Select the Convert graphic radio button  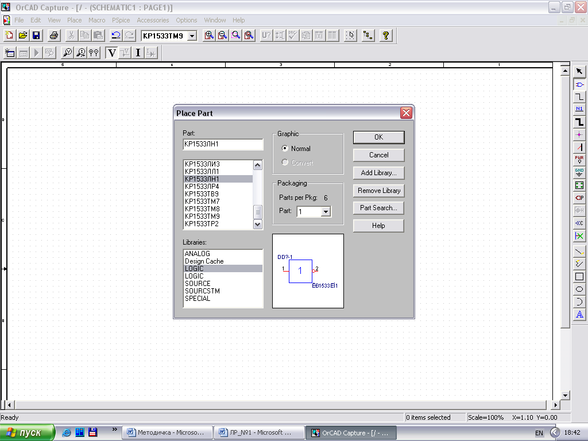tap(285, 163)
